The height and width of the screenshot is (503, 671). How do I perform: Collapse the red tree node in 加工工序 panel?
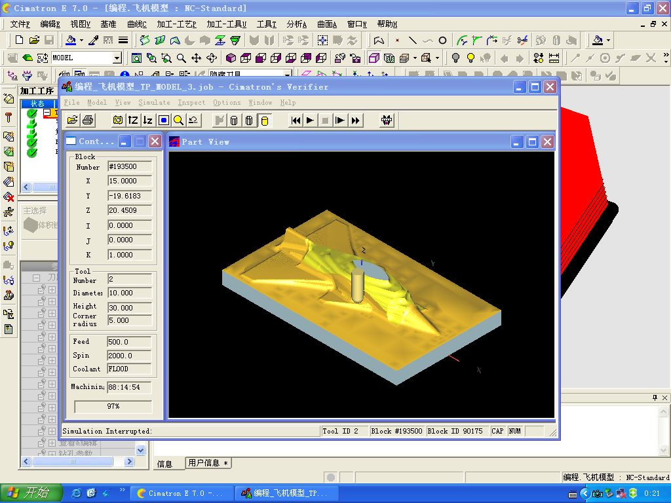(47, 113)
